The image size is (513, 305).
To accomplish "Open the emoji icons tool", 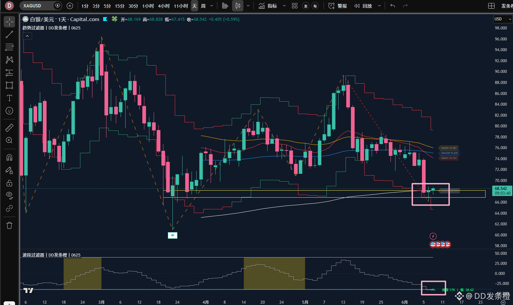I will [x=9, y=111].
